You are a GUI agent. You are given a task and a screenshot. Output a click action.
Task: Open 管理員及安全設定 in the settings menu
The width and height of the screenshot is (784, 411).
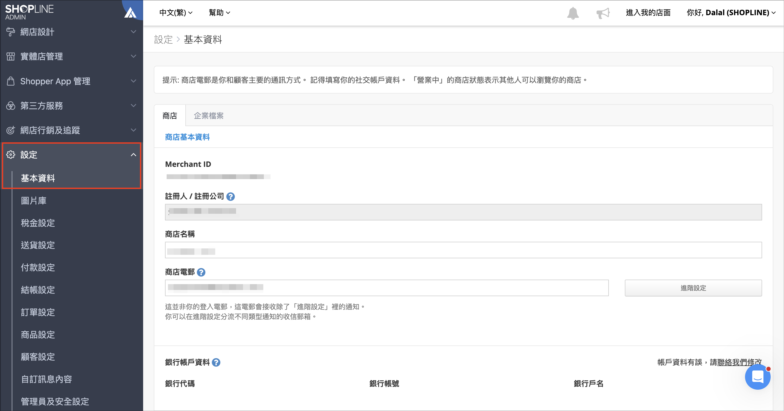[x=55, y=402]
